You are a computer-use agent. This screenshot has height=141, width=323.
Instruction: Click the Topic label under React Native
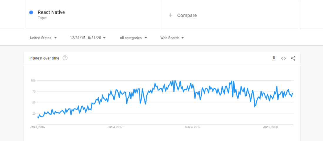pyautogui.click(x=42, y=18)
